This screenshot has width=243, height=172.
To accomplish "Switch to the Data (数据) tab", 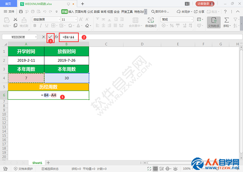I will [x=97, y=12].
